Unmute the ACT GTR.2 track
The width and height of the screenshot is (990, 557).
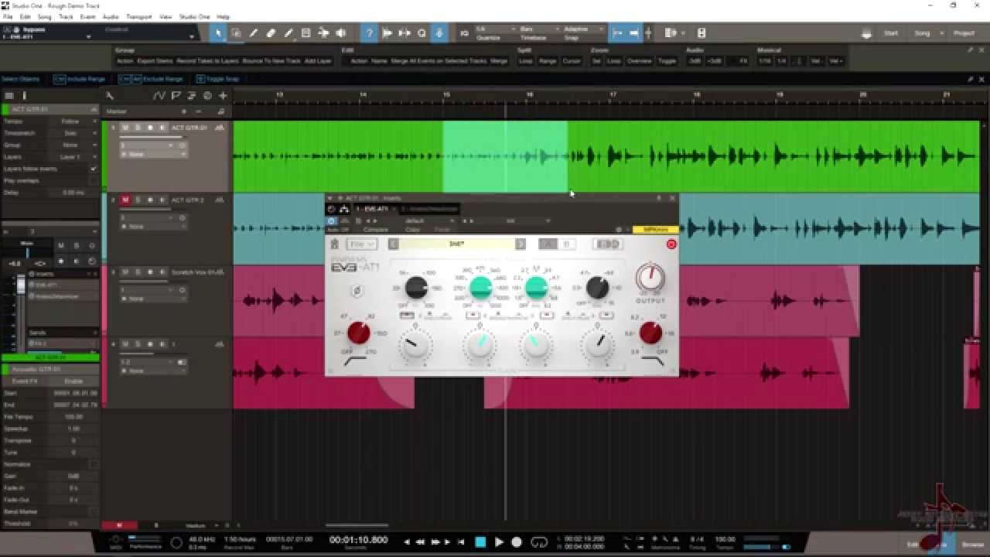[125, 200]
